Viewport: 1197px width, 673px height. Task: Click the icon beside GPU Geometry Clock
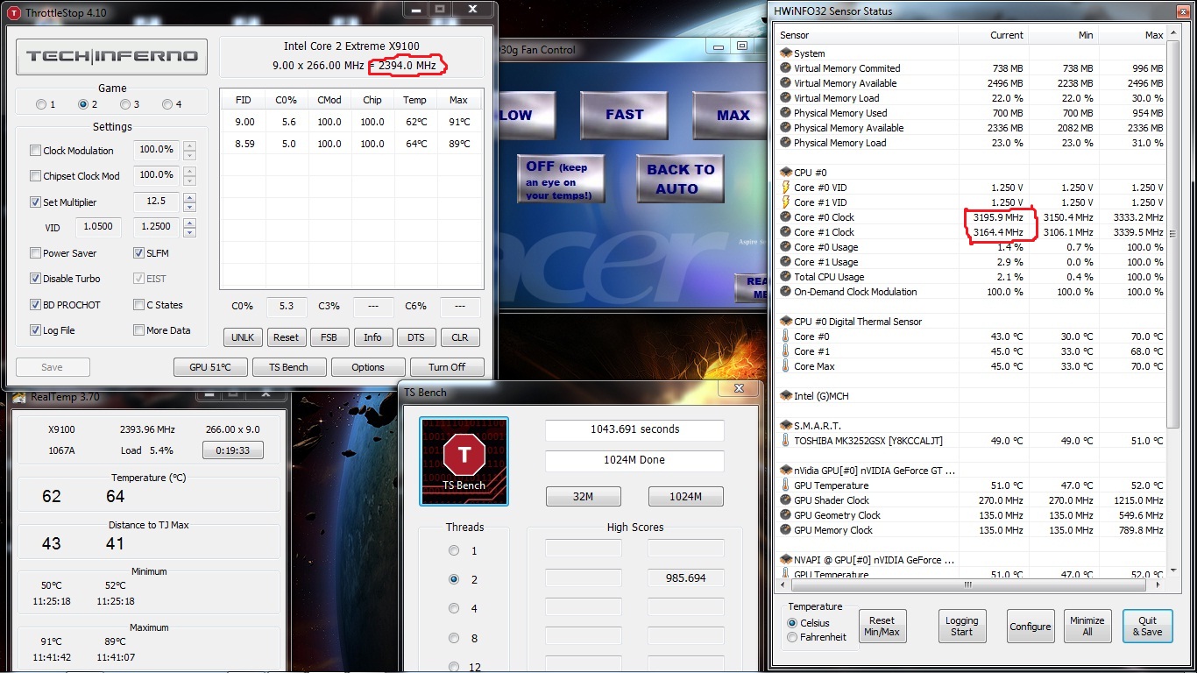(786, 515)
